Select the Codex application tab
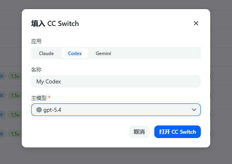This screenshot has width=232, height=164. click(x=75, y=53)
